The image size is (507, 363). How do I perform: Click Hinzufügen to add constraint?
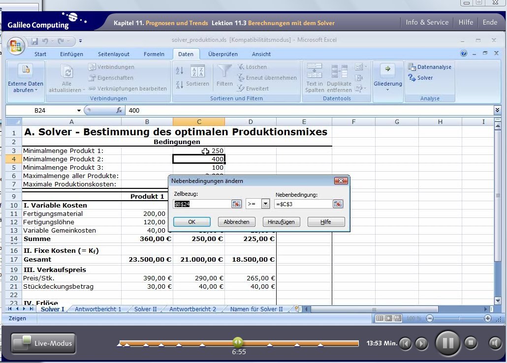tap(281, 222)
